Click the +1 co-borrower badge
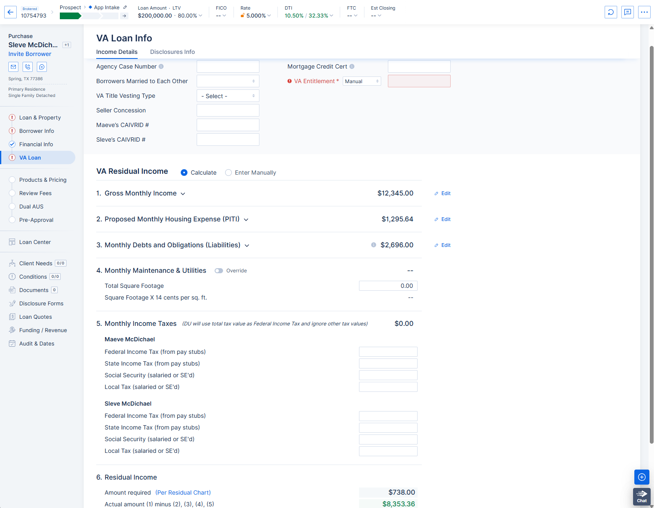Image resolution: width=654 pixels, height=508 pixels. click(67, 45)
